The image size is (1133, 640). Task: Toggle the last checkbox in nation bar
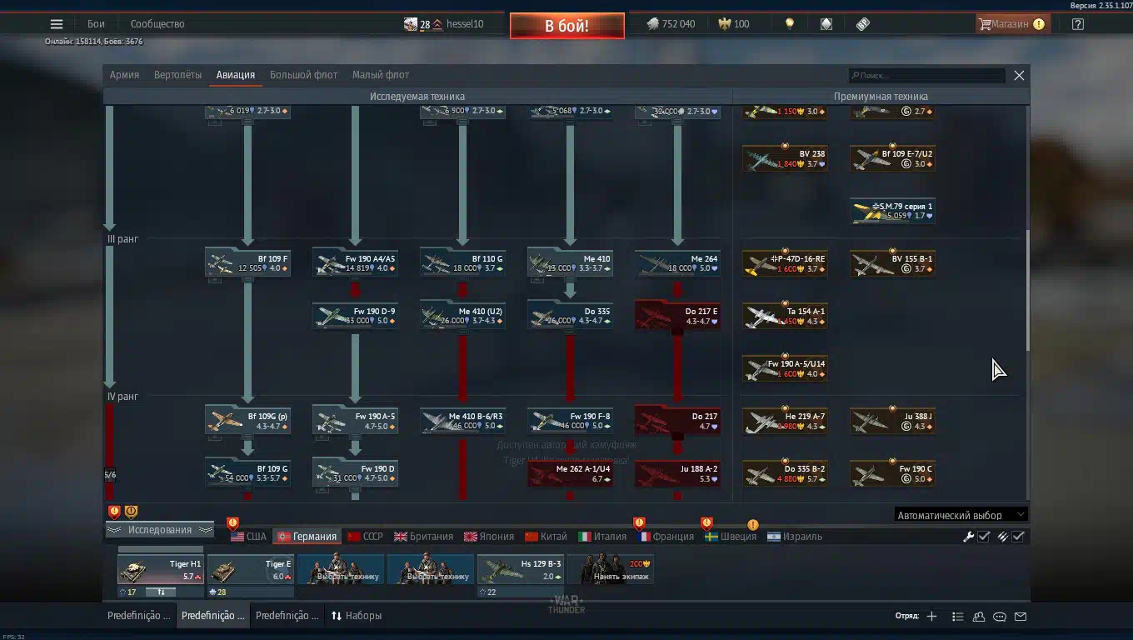point(1018,537)
